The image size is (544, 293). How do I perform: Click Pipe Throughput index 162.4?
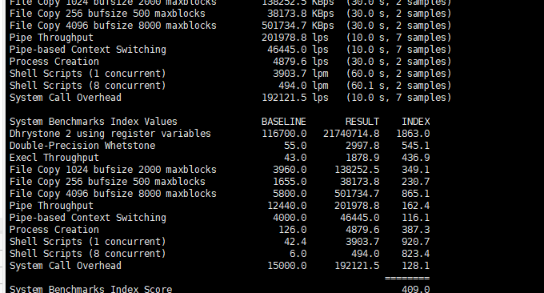click(416, 206)
